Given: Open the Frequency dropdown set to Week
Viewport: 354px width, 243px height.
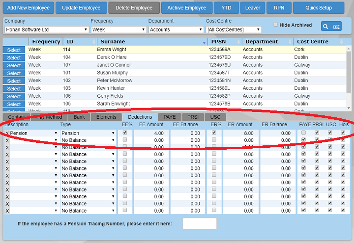Looking at the screenshot, I should (x=118, y=30).
